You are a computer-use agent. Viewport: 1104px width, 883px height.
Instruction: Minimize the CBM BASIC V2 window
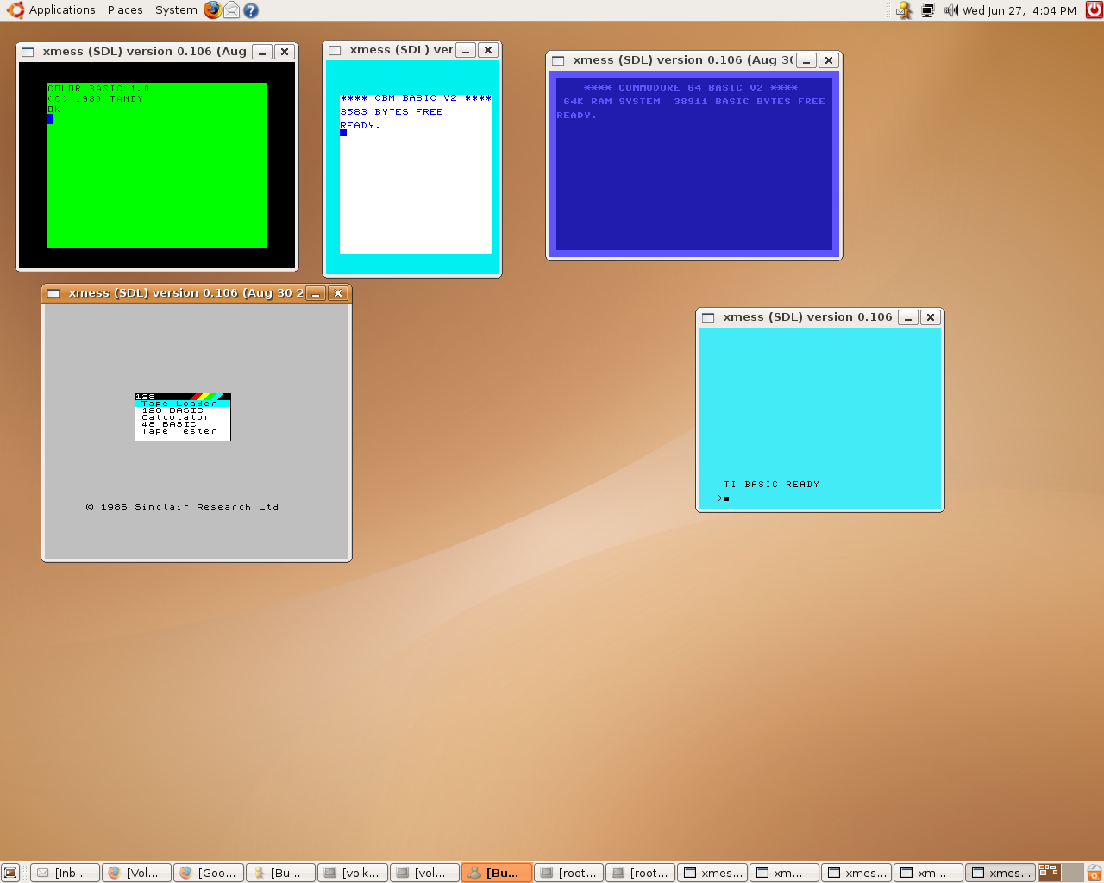[466, 50]
